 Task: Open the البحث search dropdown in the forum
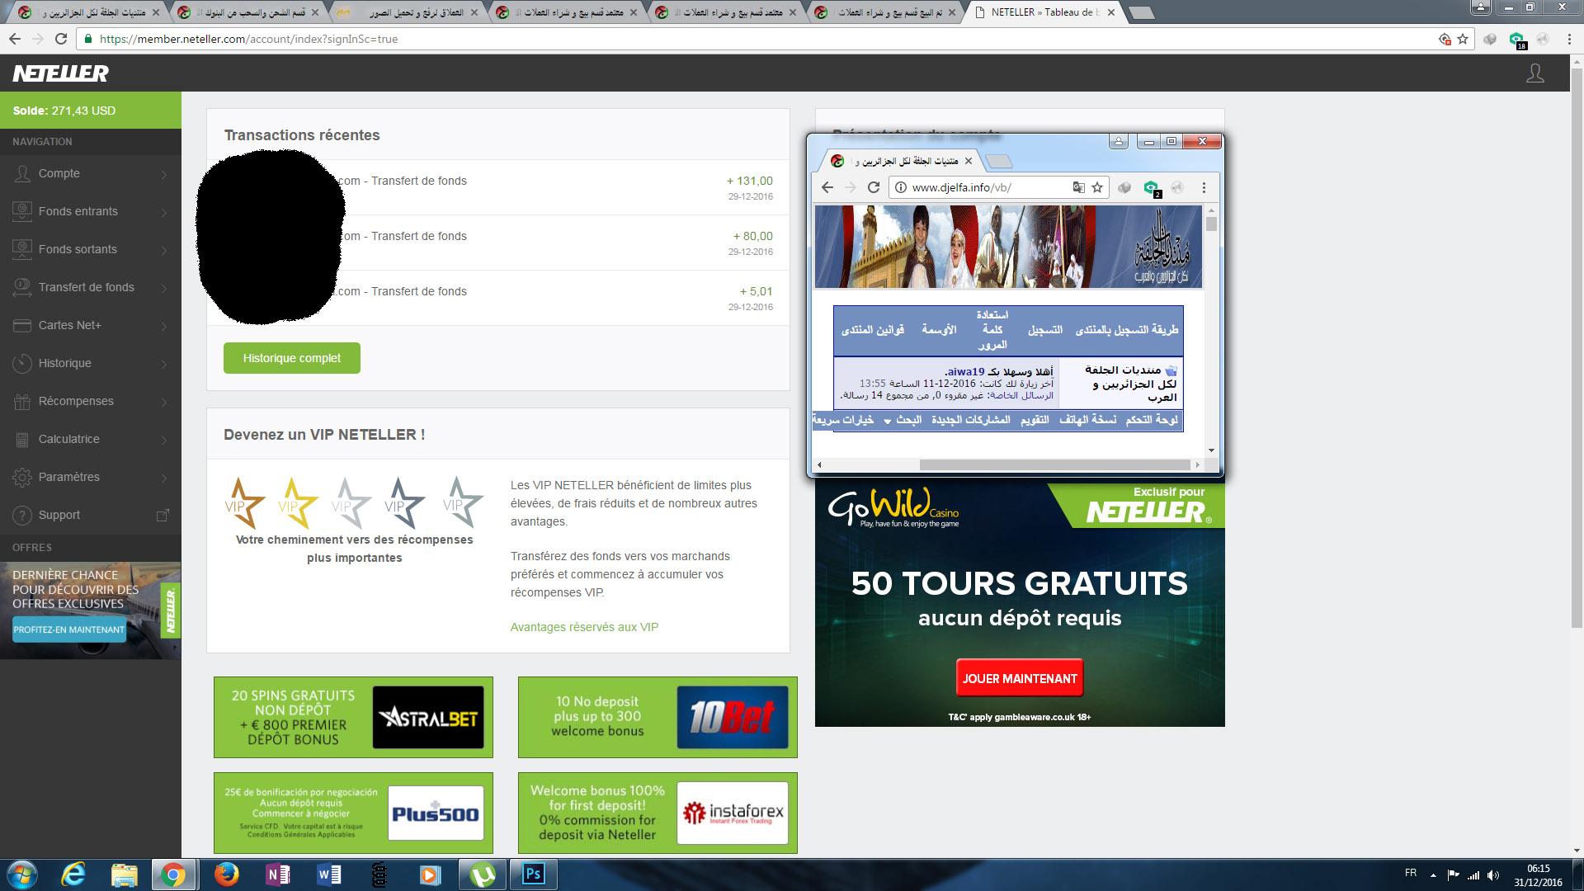coord(903,421)
